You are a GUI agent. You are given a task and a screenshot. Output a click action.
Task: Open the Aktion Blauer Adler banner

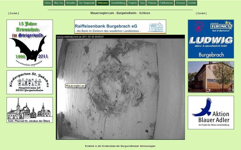pos(211,112)
